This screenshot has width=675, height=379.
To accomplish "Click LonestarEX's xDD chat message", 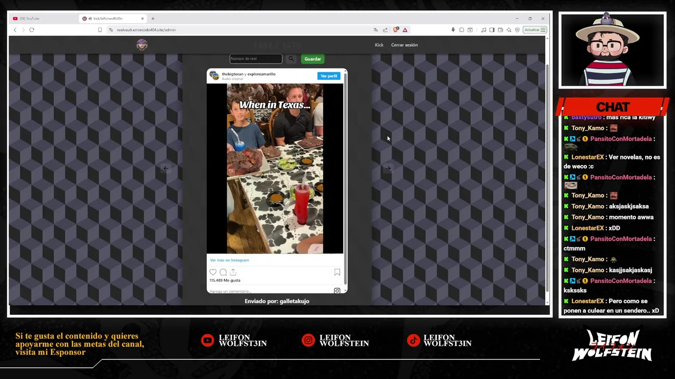I will coord(592,228).
